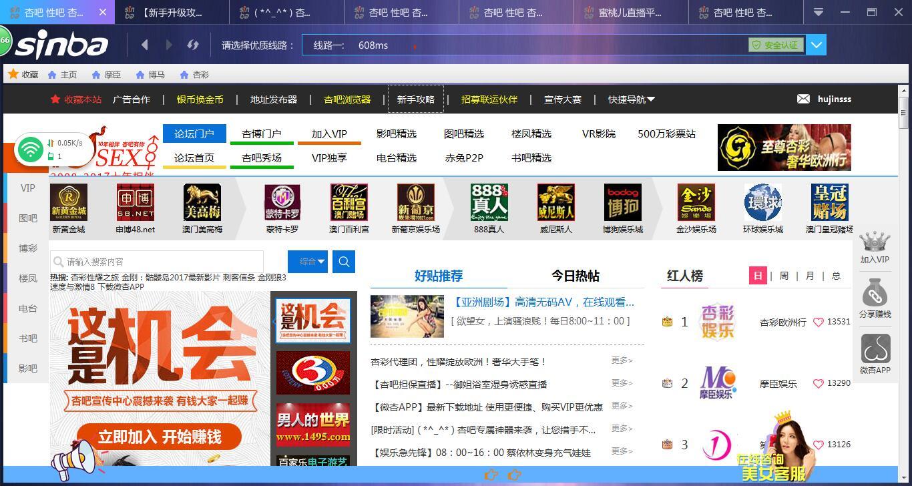Open the 银币换金币 link
The image size is (912, 486).
tap(200, 99)
